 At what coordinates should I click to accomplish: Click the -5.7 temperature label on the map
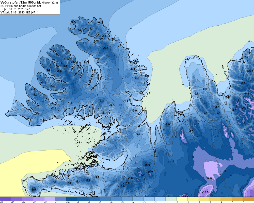click(97, 177)
